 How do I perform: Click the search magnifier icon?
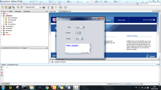[137, 4]
